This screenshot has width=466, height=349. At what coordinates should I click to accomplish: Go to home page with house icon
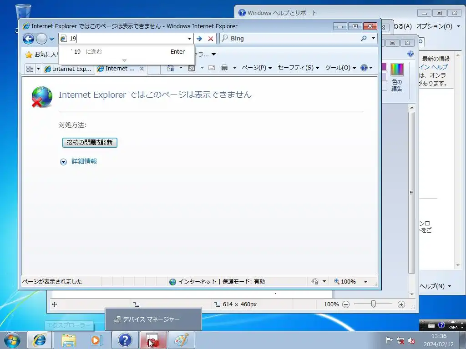point(171,68)
